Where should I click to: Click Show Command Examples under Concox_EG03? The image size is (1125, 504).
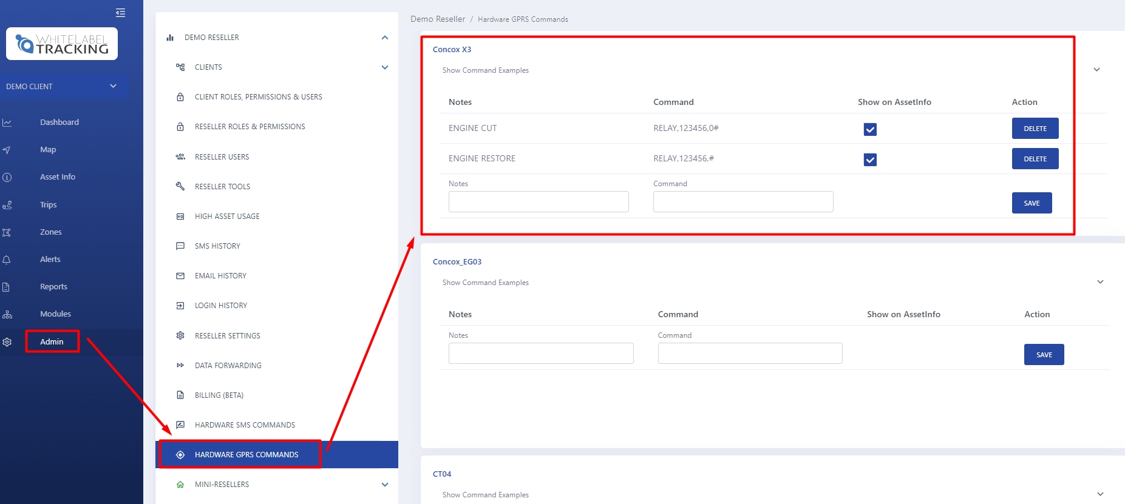pos(486,283)
